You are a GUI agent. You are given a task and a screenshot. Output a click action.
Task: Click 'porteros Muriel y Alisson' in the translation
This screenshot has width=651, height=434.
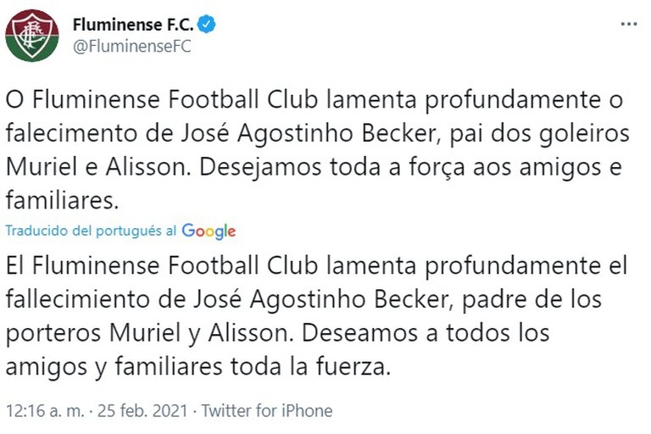(146, 333)
